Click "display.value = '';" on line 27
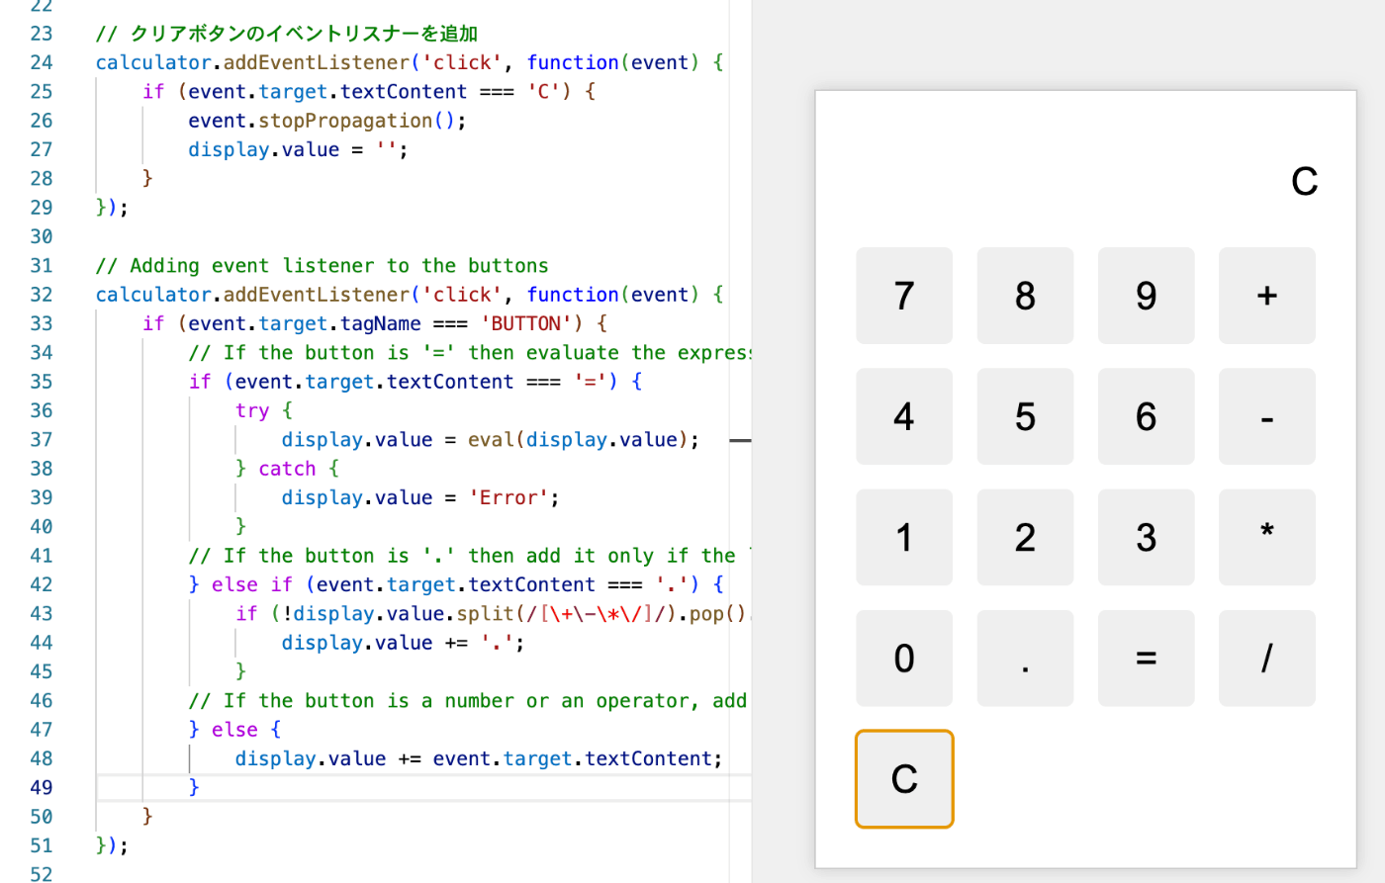The image size is (1385, 883). pos(298,149)
